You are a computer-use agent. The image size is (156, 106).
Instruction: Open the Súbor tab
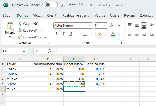[7, 16]
